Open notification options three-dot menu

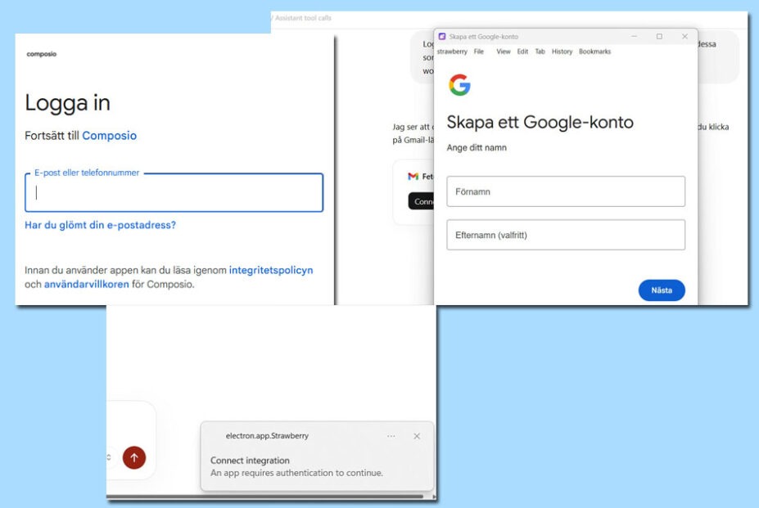click(391, 436)
